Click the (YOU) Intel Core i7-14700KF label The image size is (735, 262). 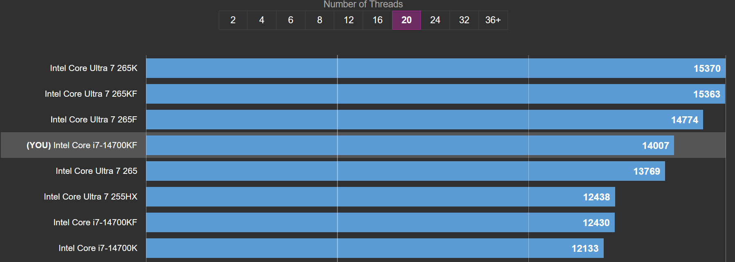pos(82,145)
